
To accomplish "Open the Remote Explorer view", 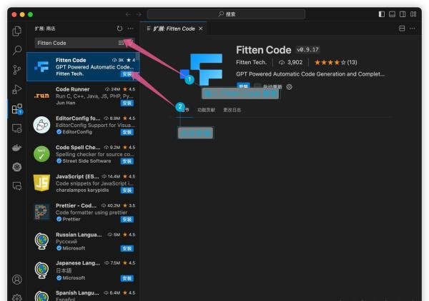I will [x=17, y=128].
